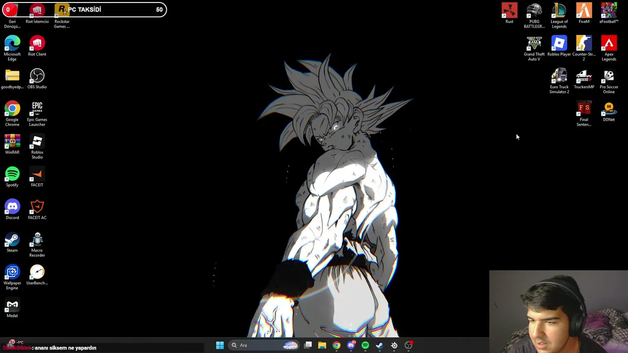Open SteelSeries app on the taskbar
Screen dimensions: 628x353
pos(394,345)
